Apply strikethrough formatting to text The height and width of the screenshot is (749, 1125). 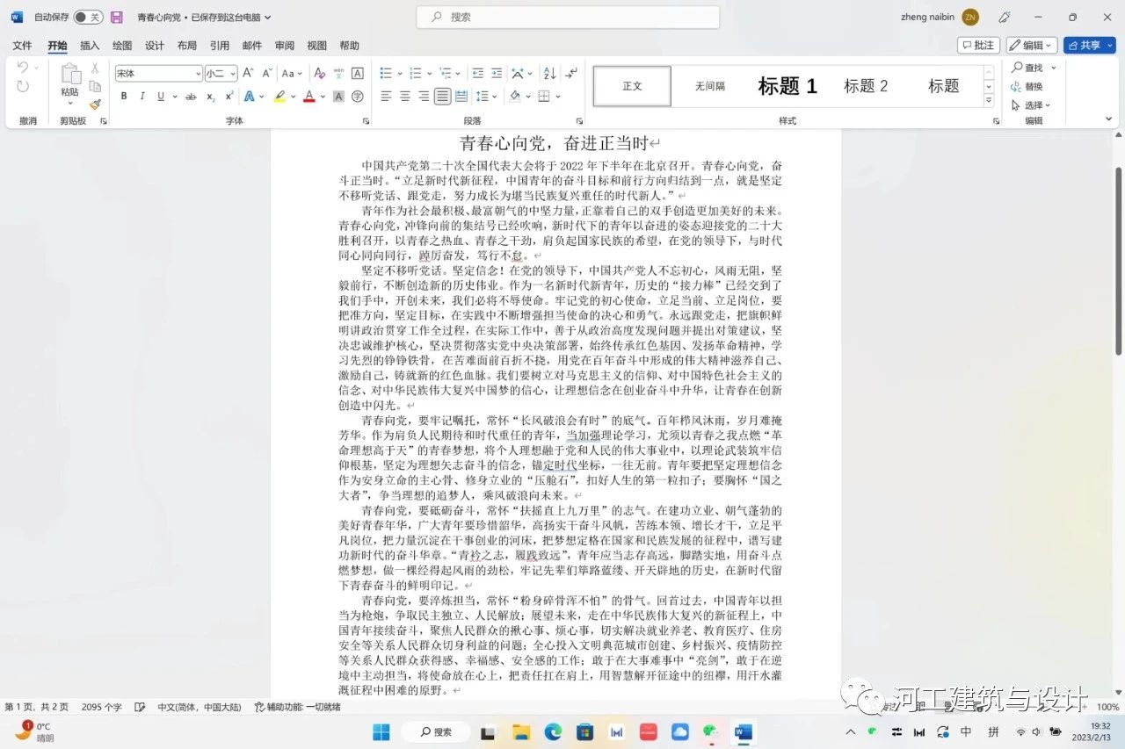pyautogui.click(x=191, y=97)
